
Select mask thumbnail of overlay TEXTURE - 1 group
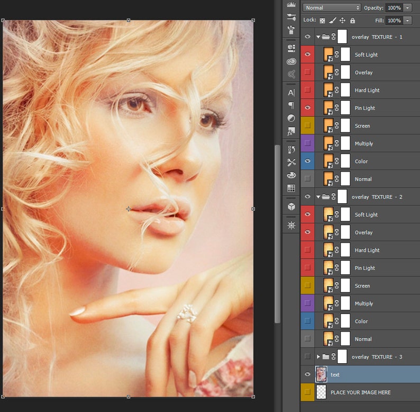point(342,37)
